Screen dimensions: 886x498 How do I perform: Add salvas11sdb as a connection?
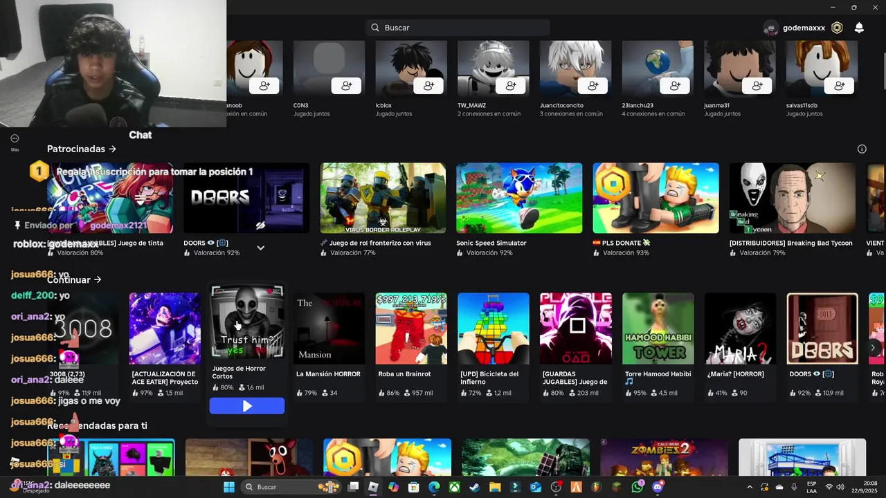tap(840, 86)
